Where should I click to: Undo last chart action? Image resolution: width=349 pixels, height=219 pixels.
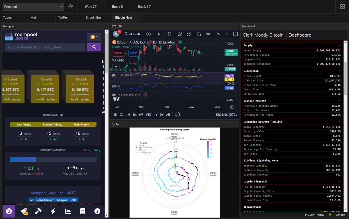[218, 34]
